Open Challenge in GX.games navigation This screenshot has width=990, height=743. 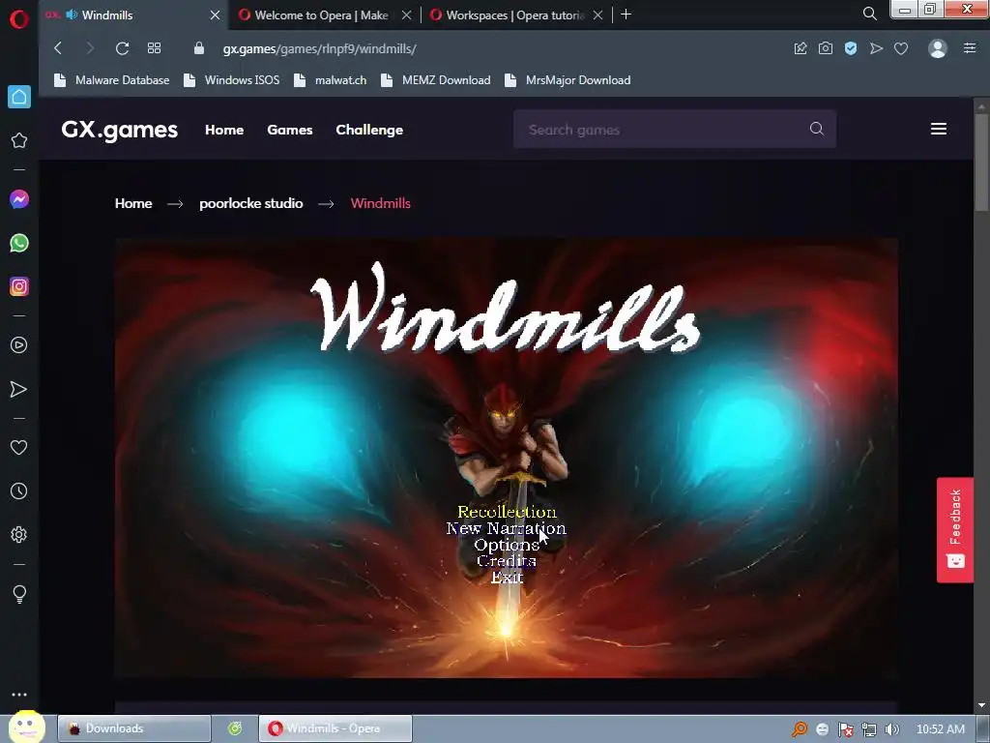click(x=369, y=130)
